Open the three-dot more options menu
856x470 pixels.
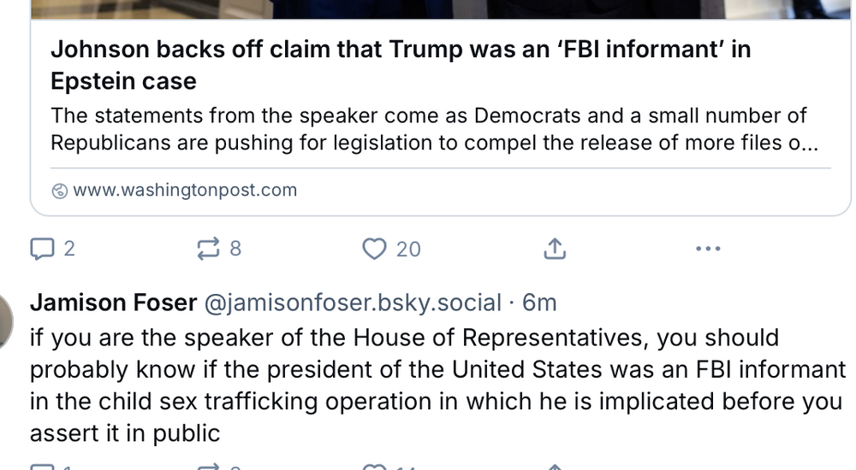click(708, 249)
